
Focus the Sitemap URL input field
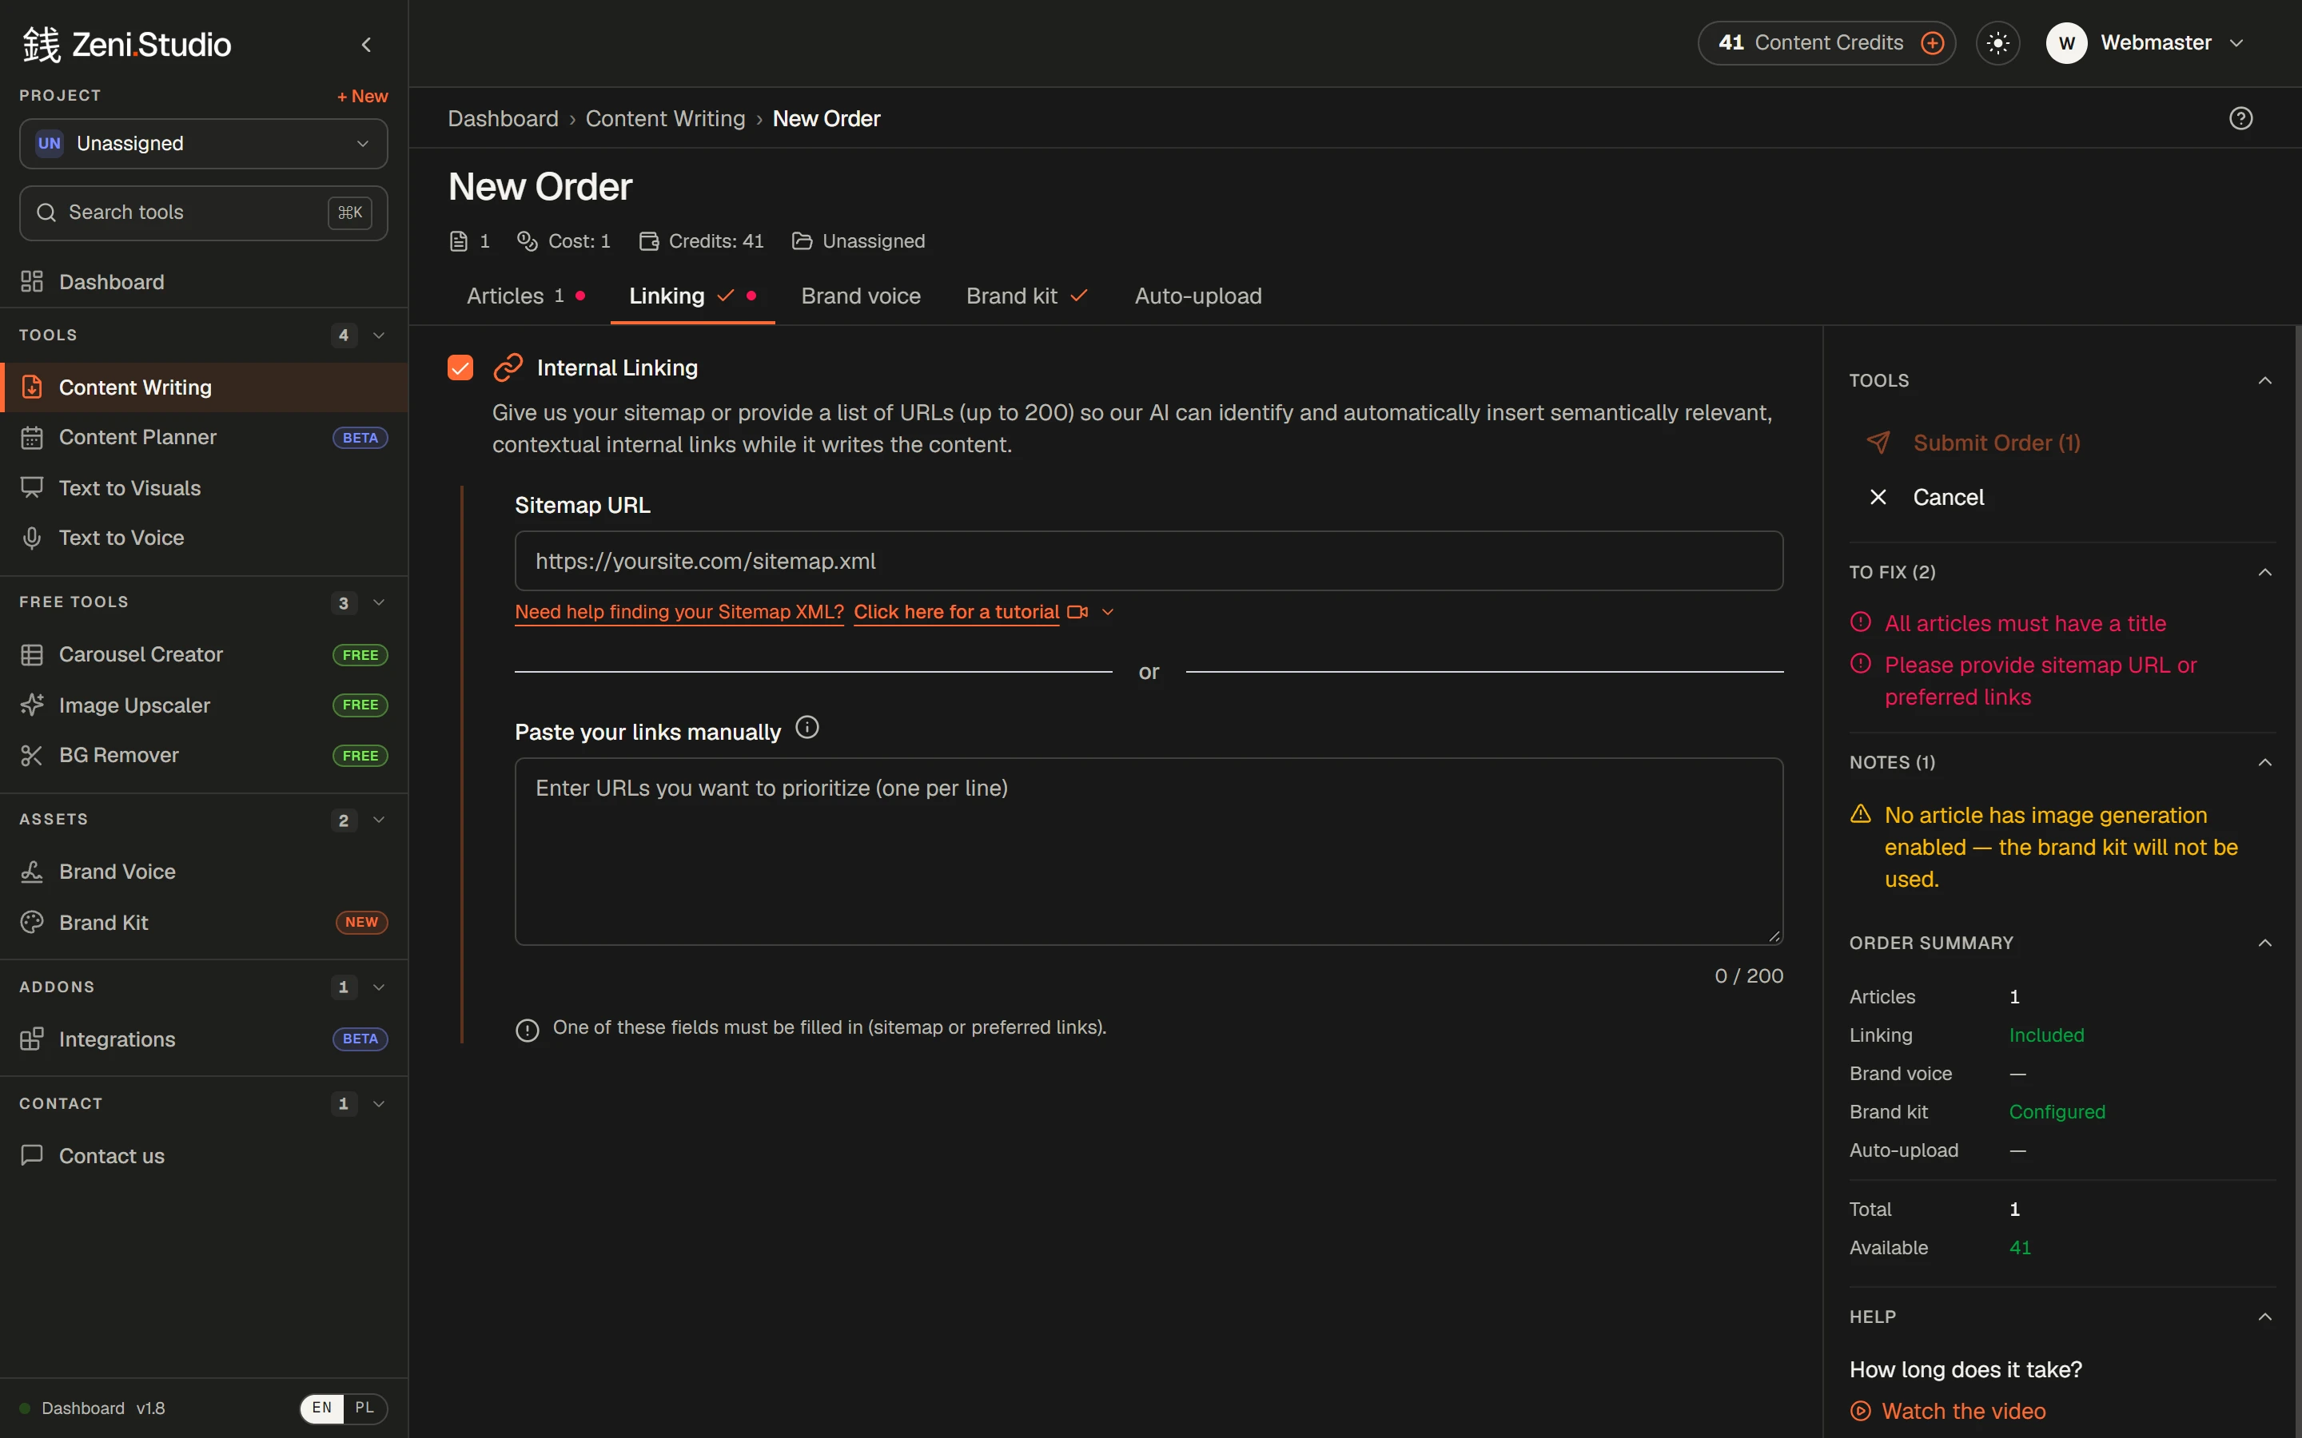pyautogui.click(x=1148, y=561)
